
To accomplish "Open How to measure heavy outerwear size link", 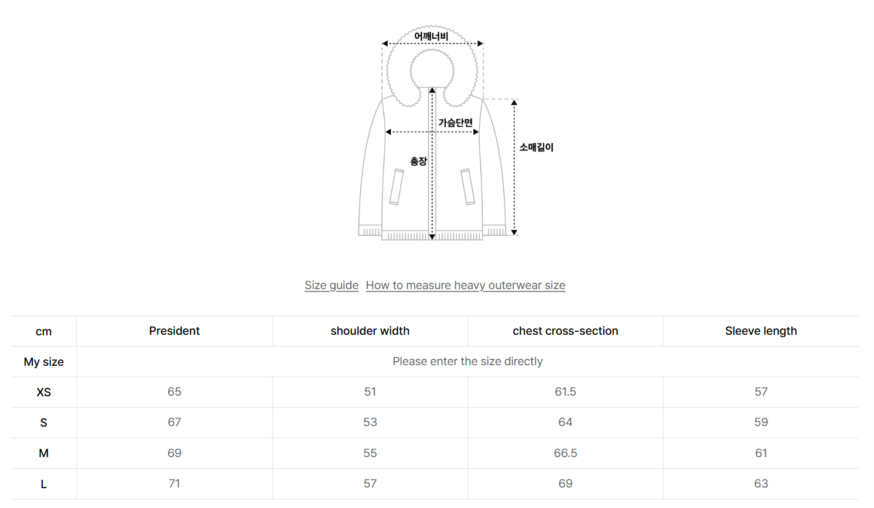I will tap(465, 286).
